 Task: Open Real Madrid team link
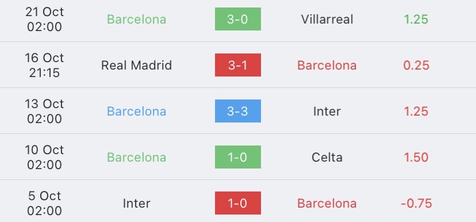pyautogui.click(x=136, y=66)
